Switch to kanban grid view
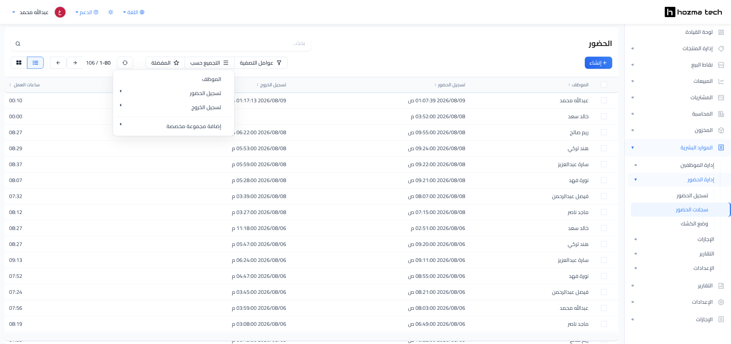 pyautogui.click(x=19, y=63)
